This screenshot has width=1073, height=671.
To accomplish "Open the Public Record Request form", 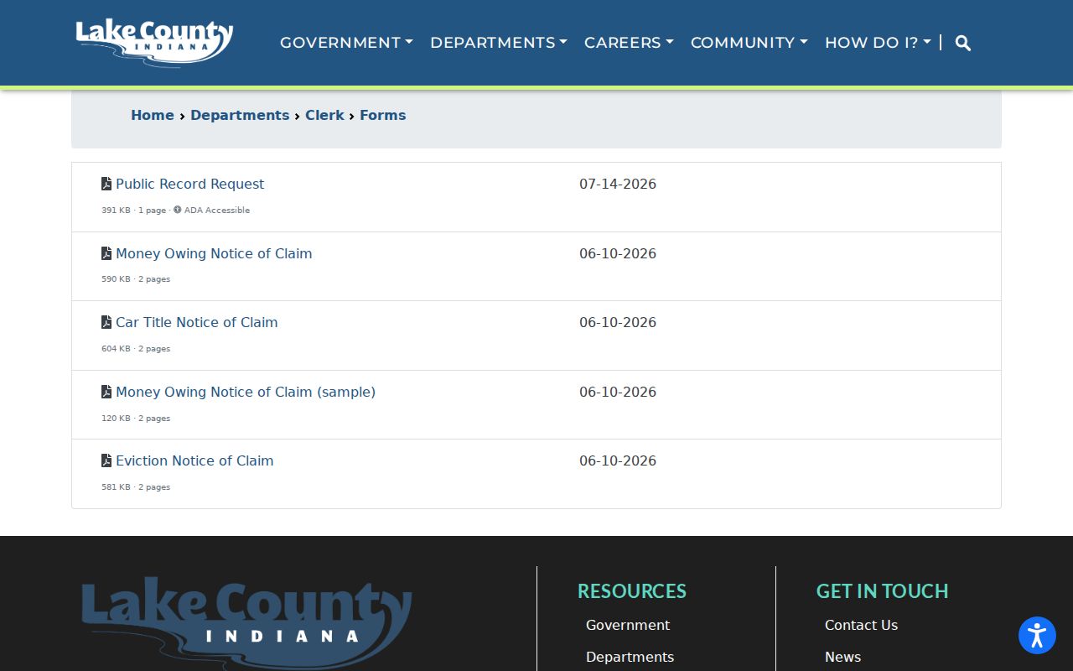I will click(x=189, y=184).
